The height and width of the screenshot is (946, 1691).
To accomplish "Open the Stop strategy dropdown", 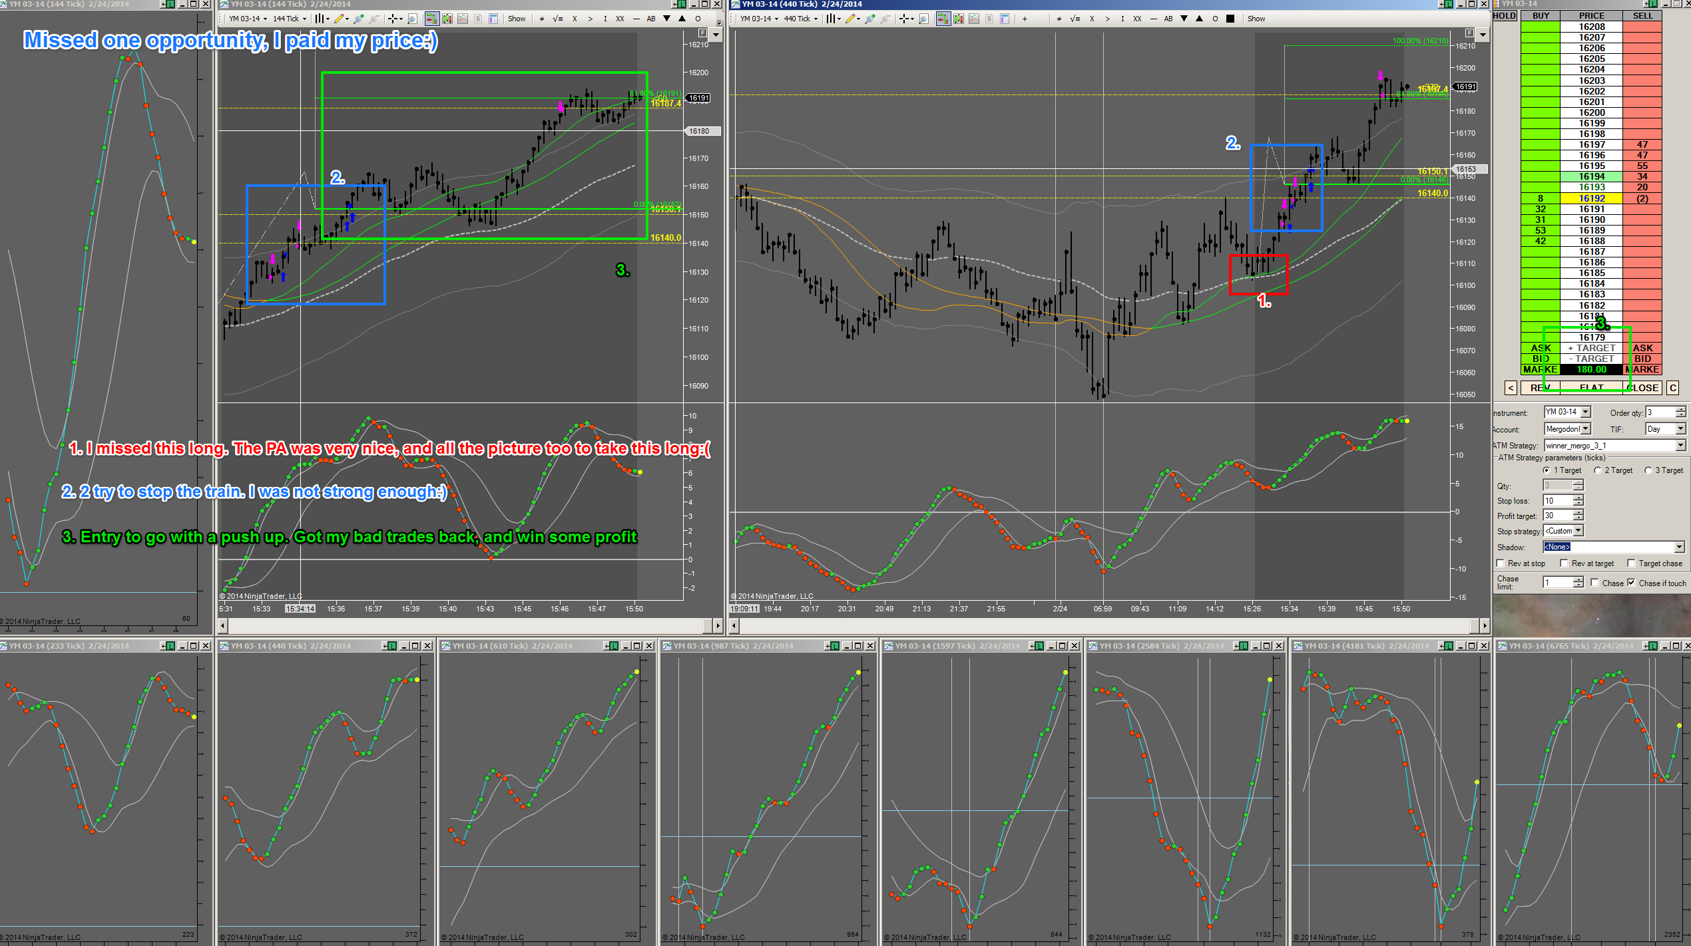I will 1579,531.
